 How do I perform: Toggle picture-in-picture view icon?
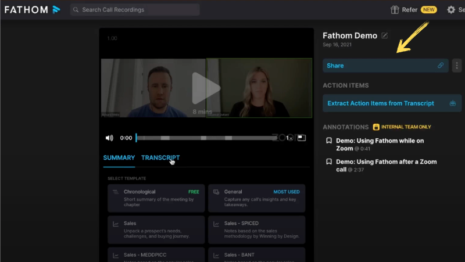302,138
